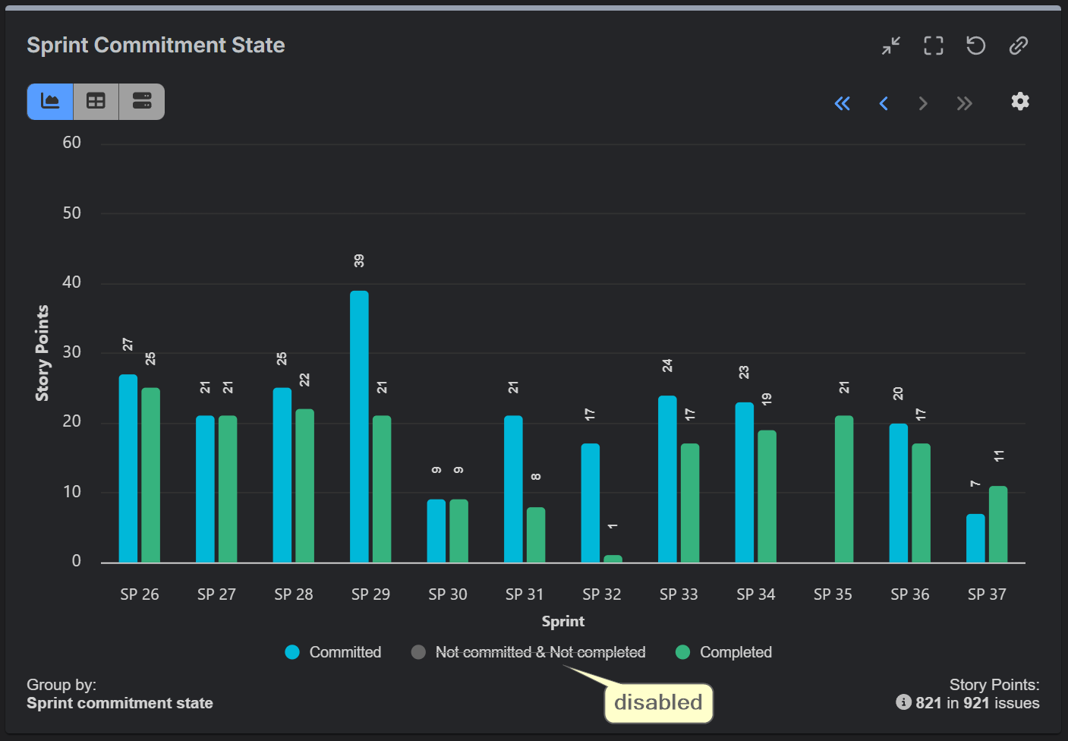
Task: Click the info icon beside 821 story points
Action: coord(903,702)
